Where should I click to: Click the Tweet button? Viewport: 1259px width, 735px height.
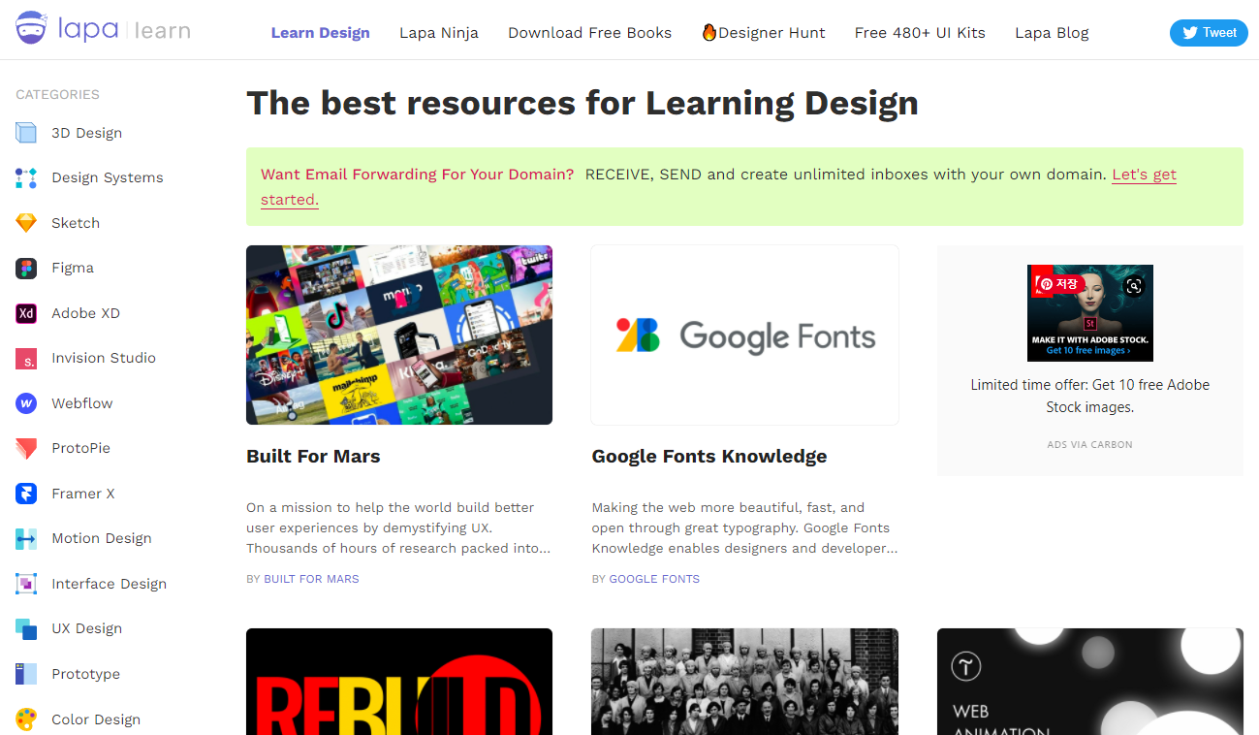click(1209, 33)
